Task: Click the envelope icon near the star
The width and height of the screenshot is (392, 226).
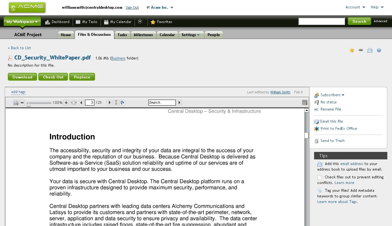Action: coord(370,50)
